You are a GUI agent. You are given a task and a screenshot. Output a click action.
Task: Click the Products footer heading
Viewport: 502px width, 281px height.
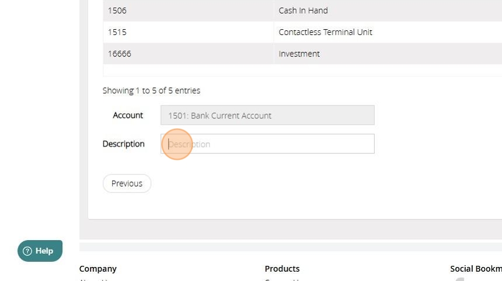[282, 269]
